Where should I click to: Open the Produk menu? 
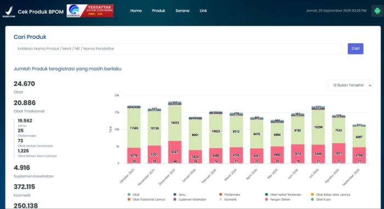tap(159, 11)
